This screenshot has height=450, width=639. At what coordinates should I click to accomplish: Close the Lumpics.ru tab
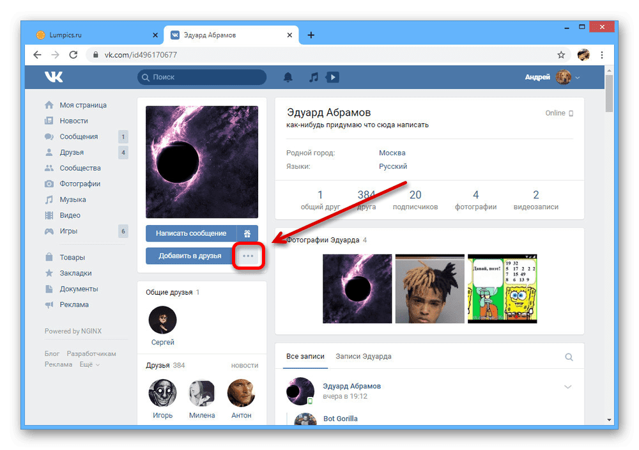[155, 35]
